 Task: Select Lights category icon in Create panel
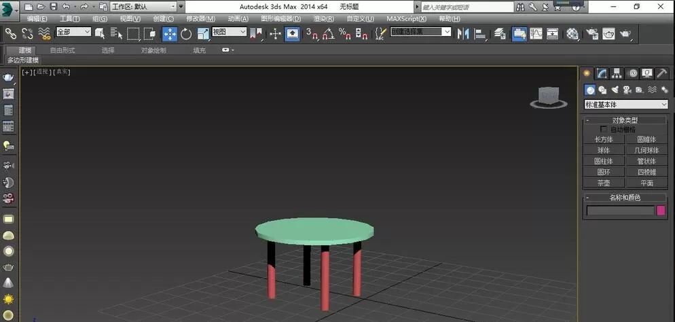point(615,90)
